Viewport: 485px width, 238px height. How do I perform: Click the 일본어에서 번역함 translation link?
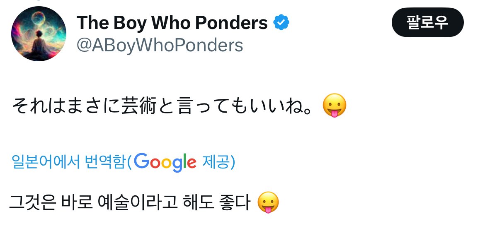click(x=68, y=162)
